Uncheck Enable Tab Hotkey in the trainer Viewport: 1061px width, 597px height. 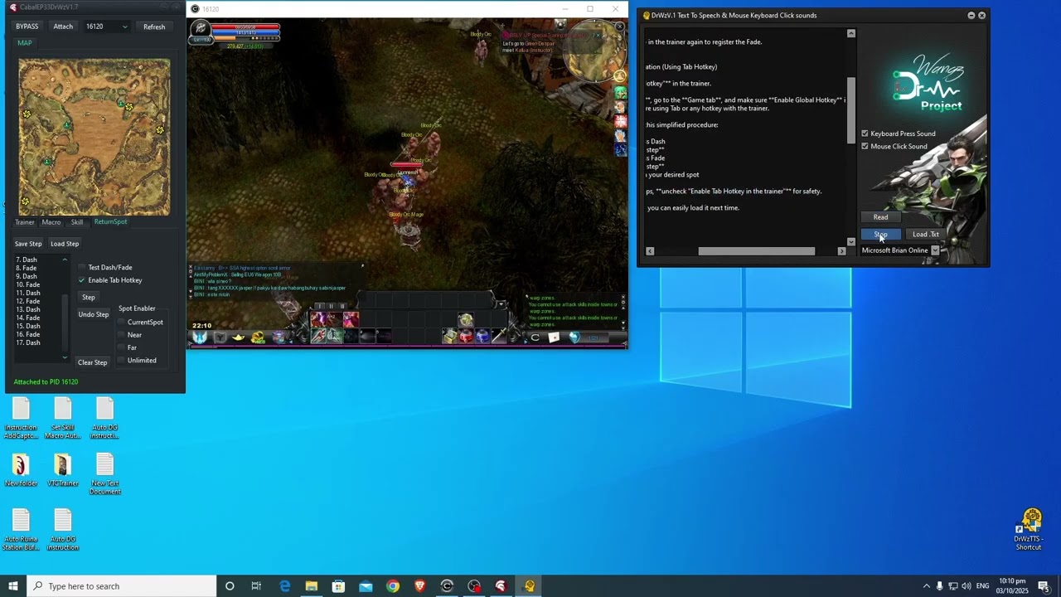(82, 280)
